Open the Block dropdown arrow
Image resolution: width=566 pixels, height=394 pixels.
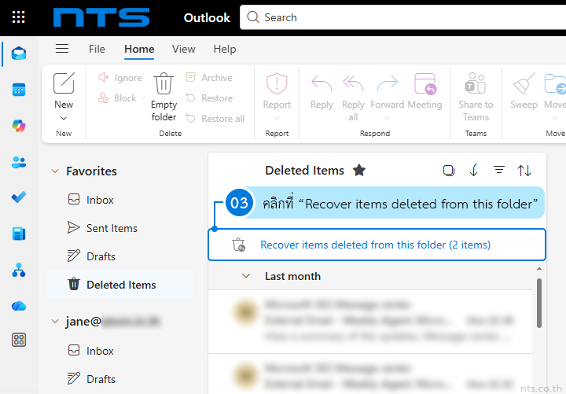point(143,98)
